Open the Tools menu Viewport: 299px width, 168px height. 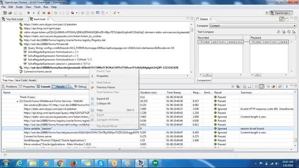(x=37, y=7)
